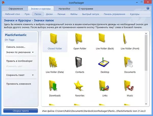153x116 pixels.
Task: Go to the Диски sub-tab
Action: (49, 14)
